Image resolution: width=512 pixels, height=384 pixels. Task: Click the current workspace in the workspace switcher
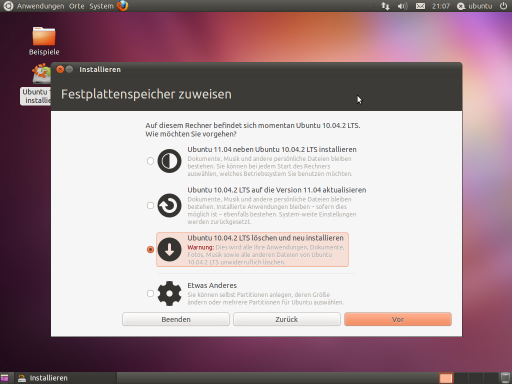click(x=446, y=378)
